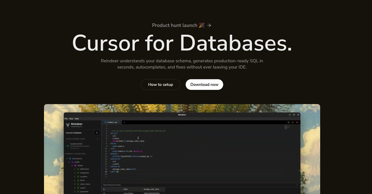
Task: Click the addresses table icon
Action: tap(78, 169)
